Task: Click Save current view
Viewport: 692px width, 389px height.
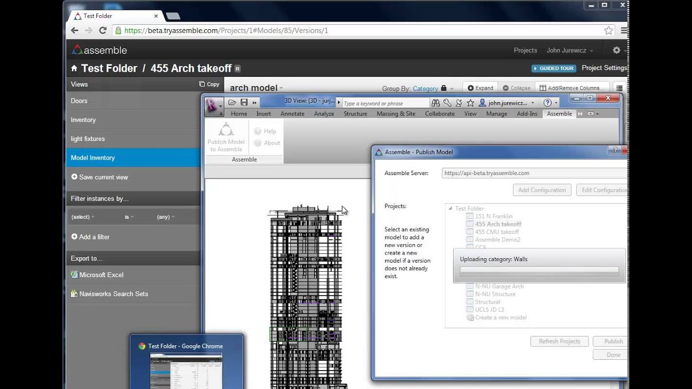Action: [99, 177]
